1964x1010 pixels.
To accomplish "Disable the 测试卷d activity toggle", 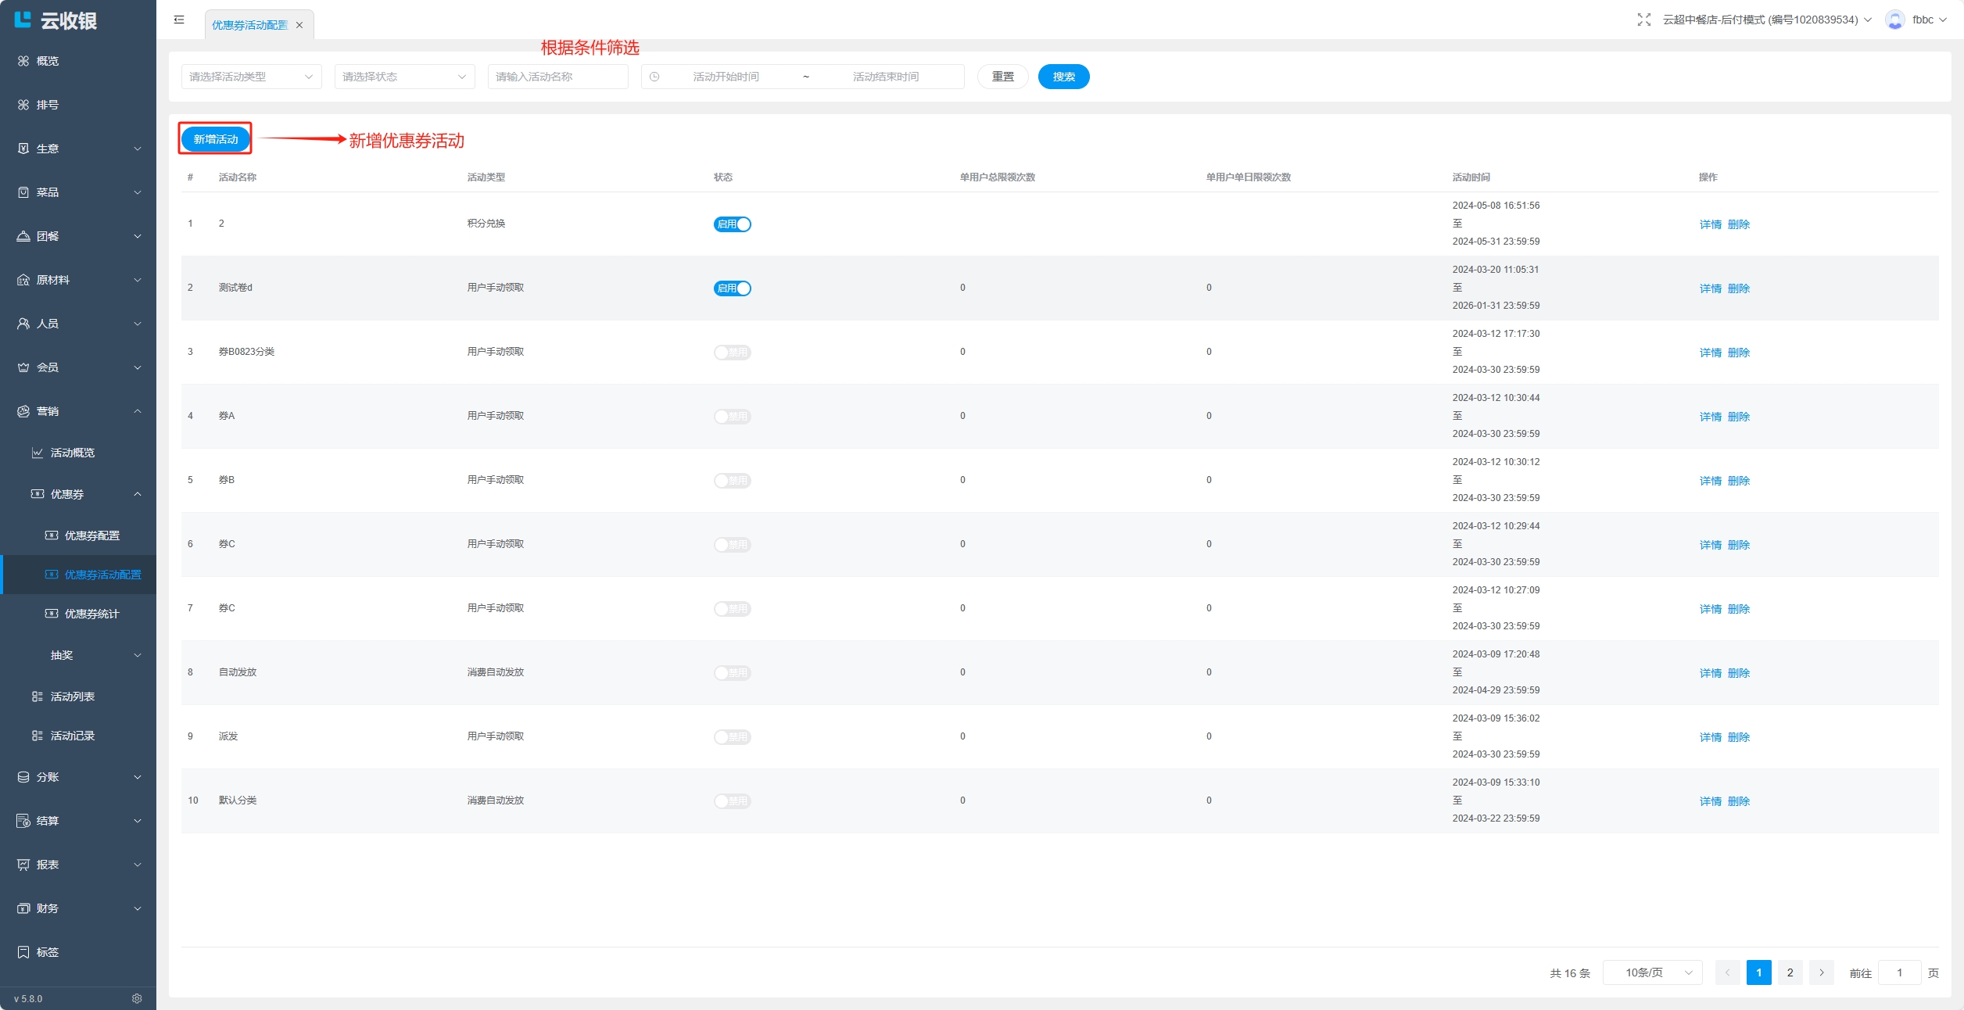I will pyautogui.click(x=732, y=288).
